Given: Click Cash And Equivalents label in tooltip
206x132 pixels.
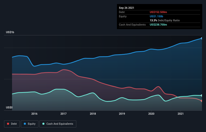Looking at the screenshot, I should pyautogui.click(x=132, y=25).
